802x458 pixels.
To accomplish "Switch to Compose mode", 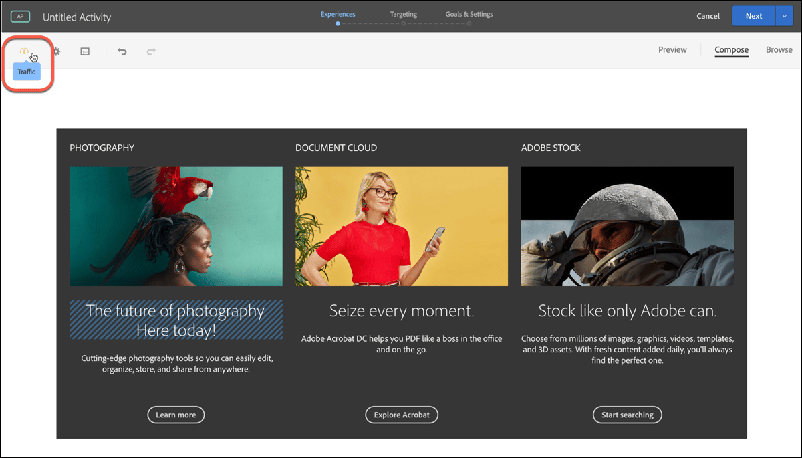I will click(731, 49).
